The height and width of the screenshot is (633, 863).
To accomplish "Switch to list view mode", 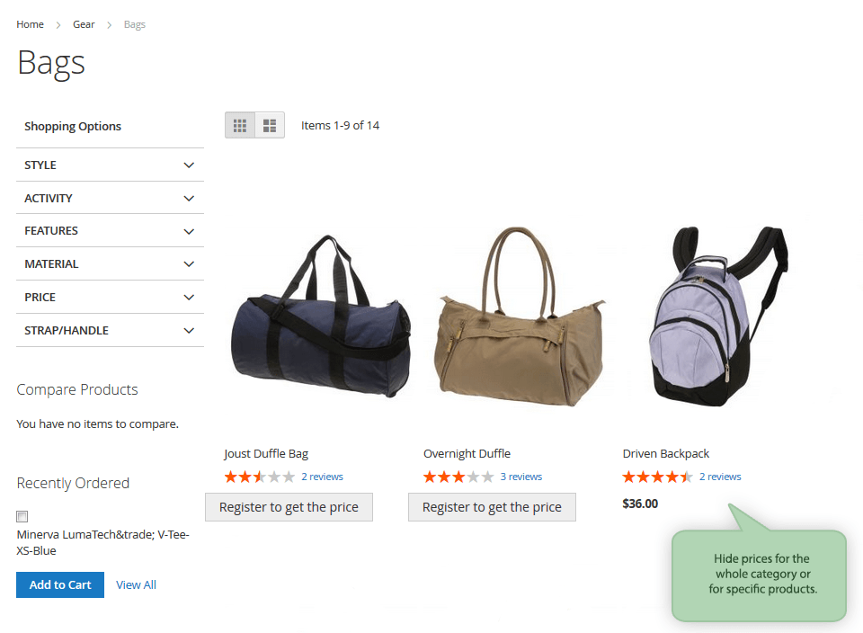I will tap(270, 126).
